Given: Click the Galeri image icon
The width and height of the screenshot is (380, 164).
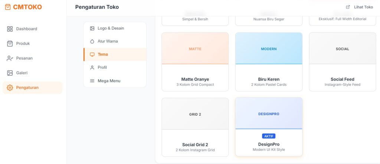Looking at the screenshot, I should pos(10,73).
